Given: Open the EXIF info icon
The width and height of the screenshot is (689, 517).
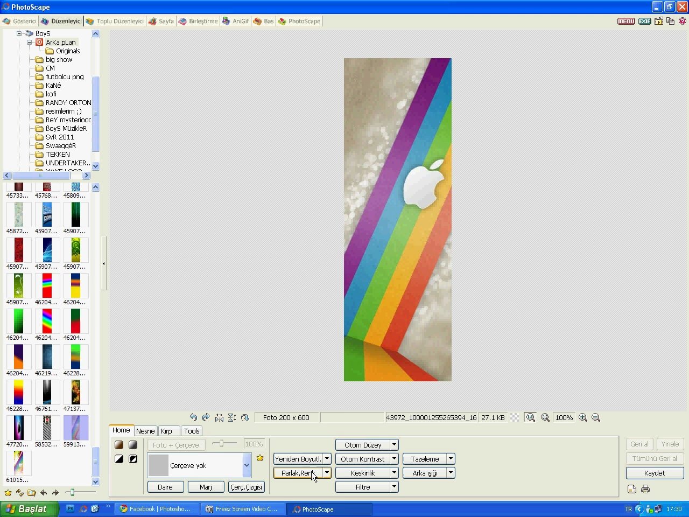Looking at the screenshot, I should pos(645,21).
